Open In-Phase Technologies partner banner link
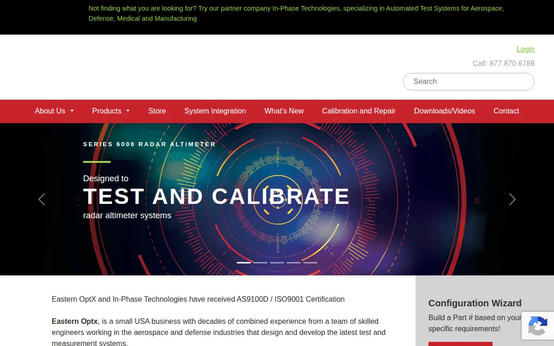 296,13
